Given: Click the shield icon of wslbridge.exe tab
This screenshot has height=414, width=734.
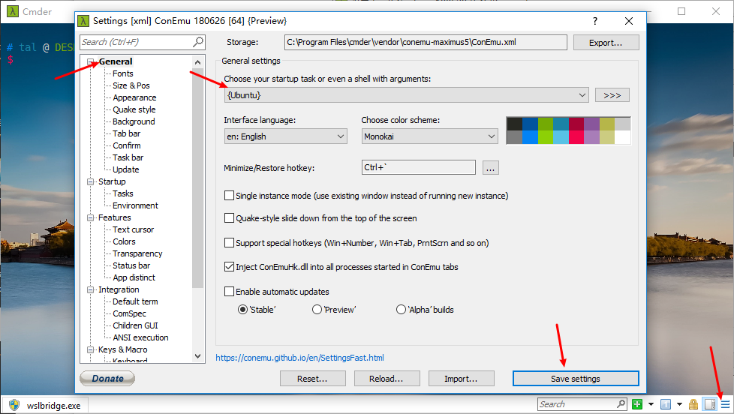Looking at the screenshot, I should 14,405.
